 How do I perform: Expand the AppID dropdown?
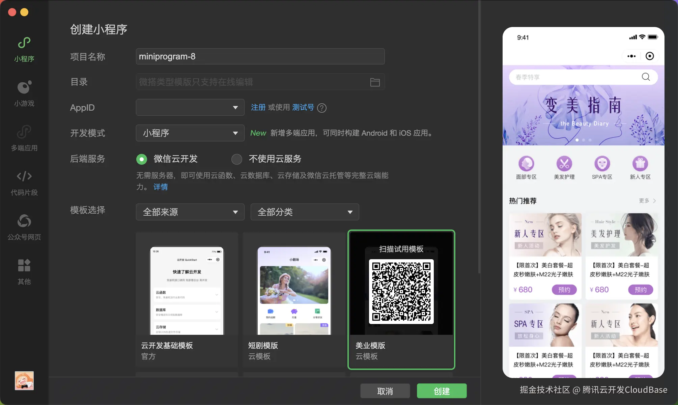coord(190,108)
